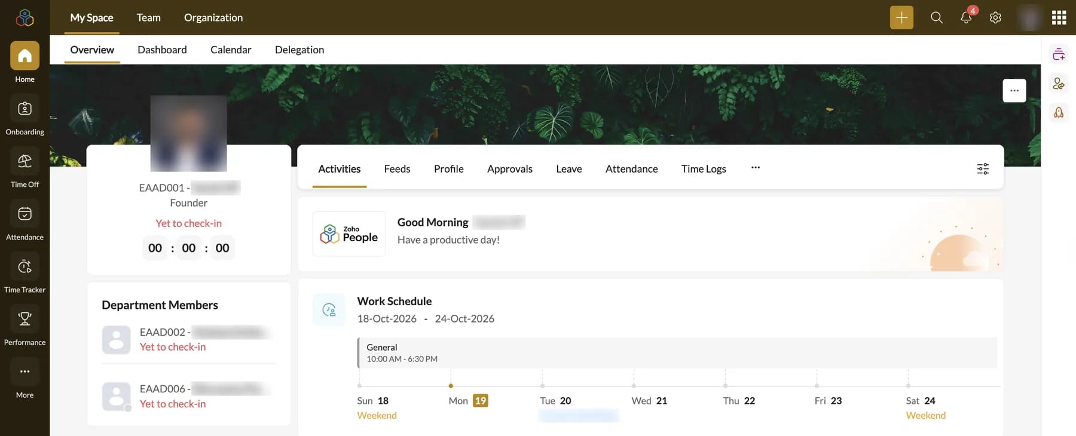Go to the Delegation sub-tab
This screenshot has height=436, width=1076.
coord(299,50)
